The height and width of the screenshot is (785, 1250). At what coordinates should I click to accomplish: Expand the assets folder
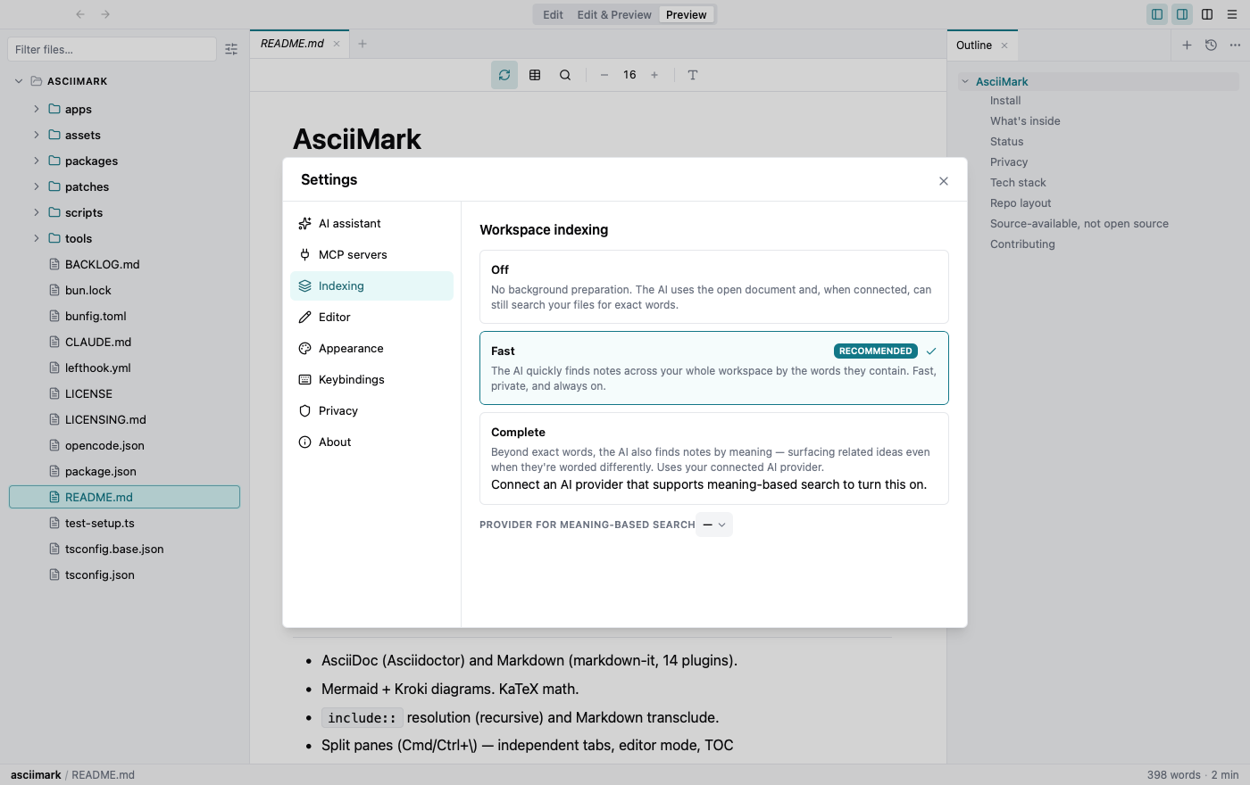(37, 135)
